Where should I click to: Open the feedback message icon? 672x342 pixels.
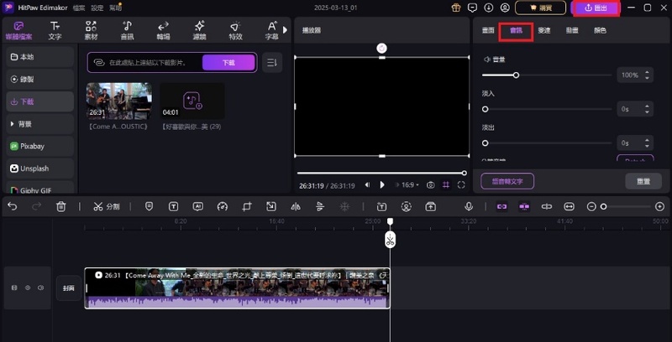point(472,8)
